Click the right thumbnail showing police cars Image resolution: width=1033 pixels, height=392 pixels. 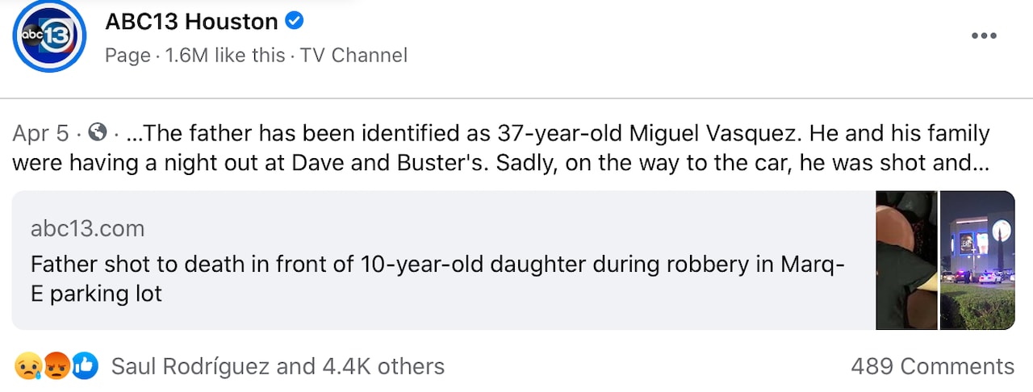[977, 260]
